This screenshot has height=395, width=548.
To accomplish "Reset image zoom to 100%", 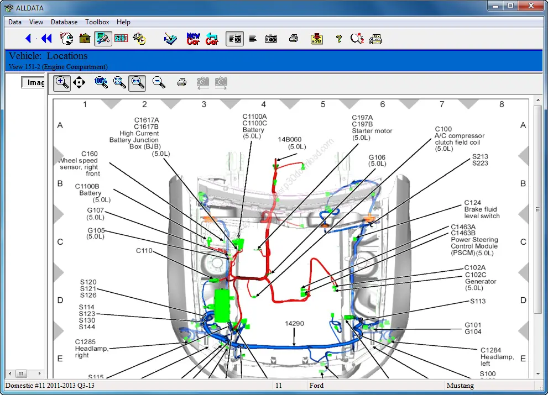I will (101, 83).
